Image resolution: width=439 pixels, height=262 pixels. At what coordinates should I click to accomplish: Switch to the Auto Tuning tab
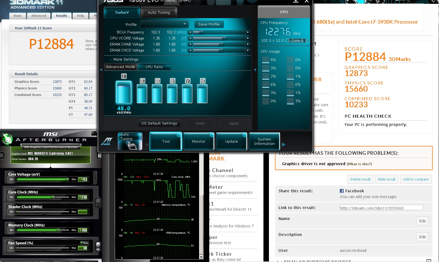coord(159,12)
